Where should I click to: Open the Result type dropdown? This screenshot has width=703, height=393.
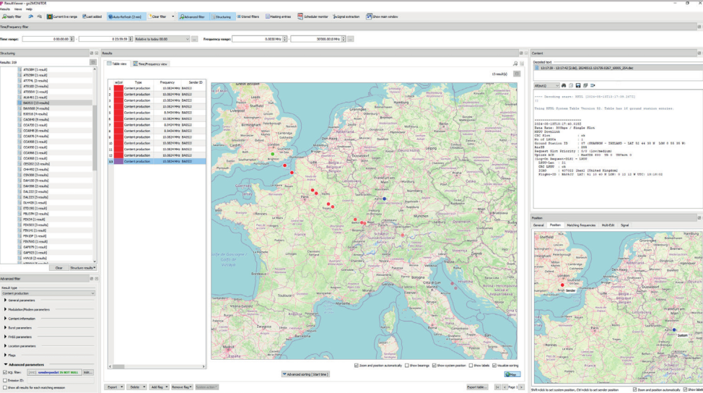[48, 293]
